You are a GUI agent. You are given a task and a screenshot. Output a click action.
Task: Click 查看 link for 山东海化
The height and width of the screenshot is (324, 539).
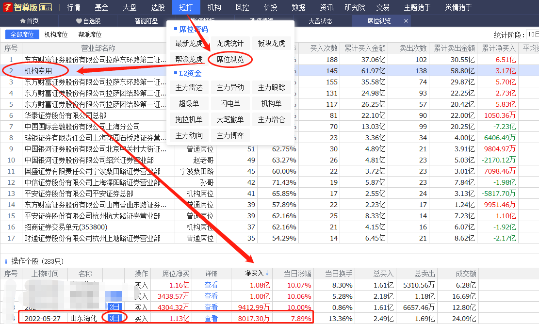click(x=211, y=318)
